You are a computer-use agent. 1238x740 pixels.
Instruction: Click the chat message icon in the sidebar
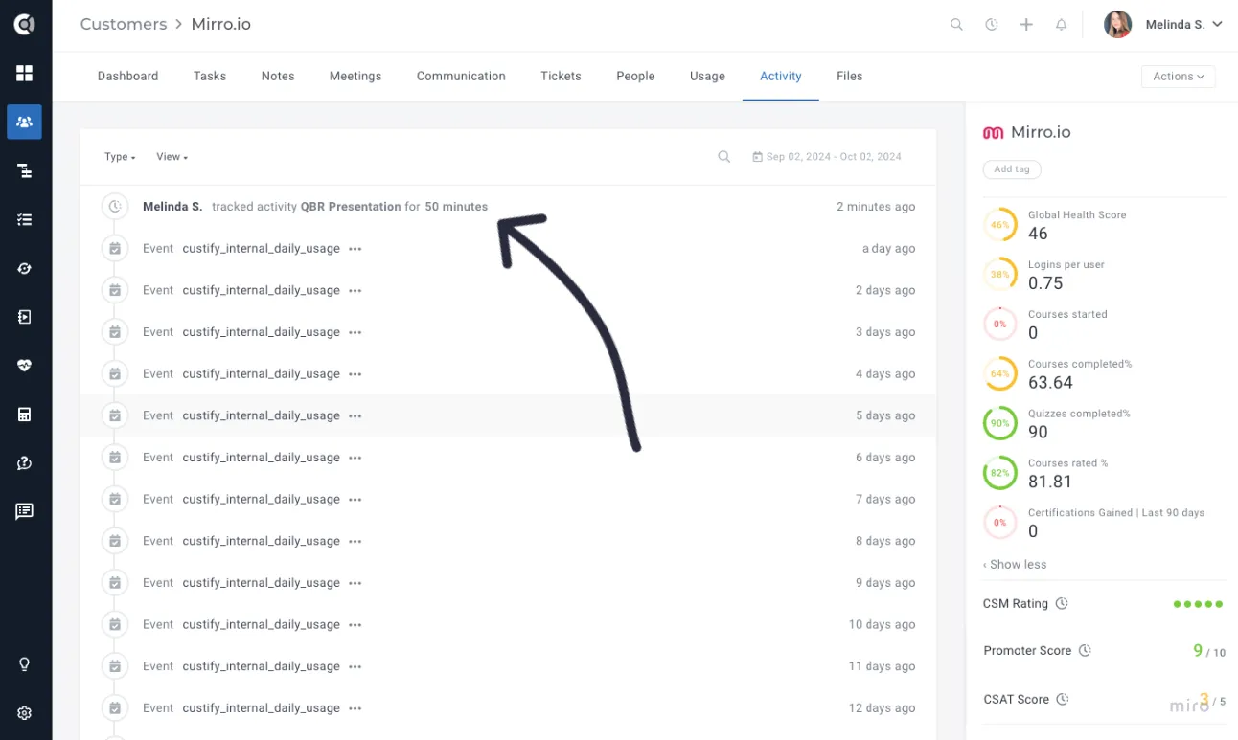pos(24,511)
